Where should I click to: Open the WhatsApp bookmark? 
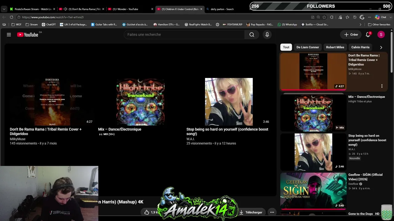[x=287, y=25]
